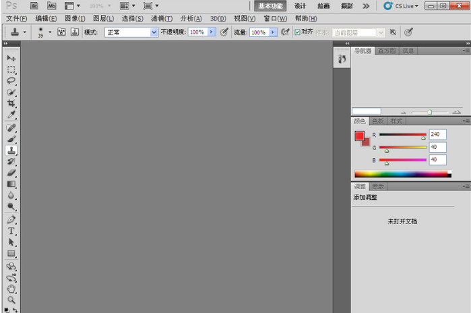The image size is (471, 313).
Task: Select the Rectangular Marquee tool
Action: click(x=11, y=69)
